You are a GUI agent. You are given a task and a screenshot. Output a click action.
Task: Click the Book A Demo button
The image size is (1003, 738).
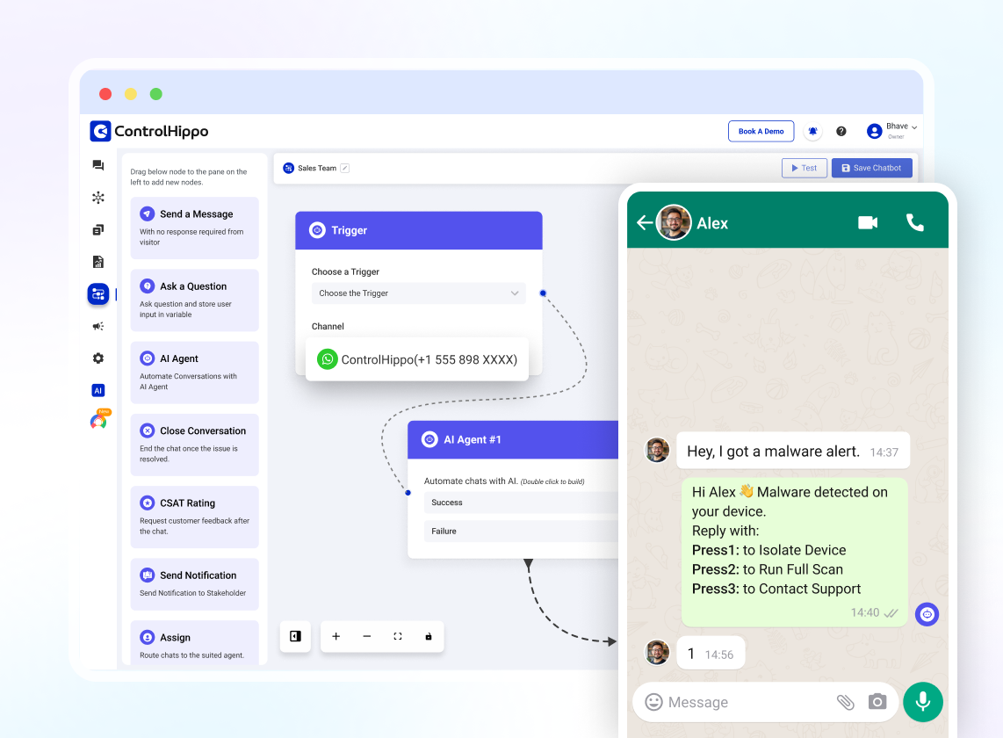pos(761,130)
